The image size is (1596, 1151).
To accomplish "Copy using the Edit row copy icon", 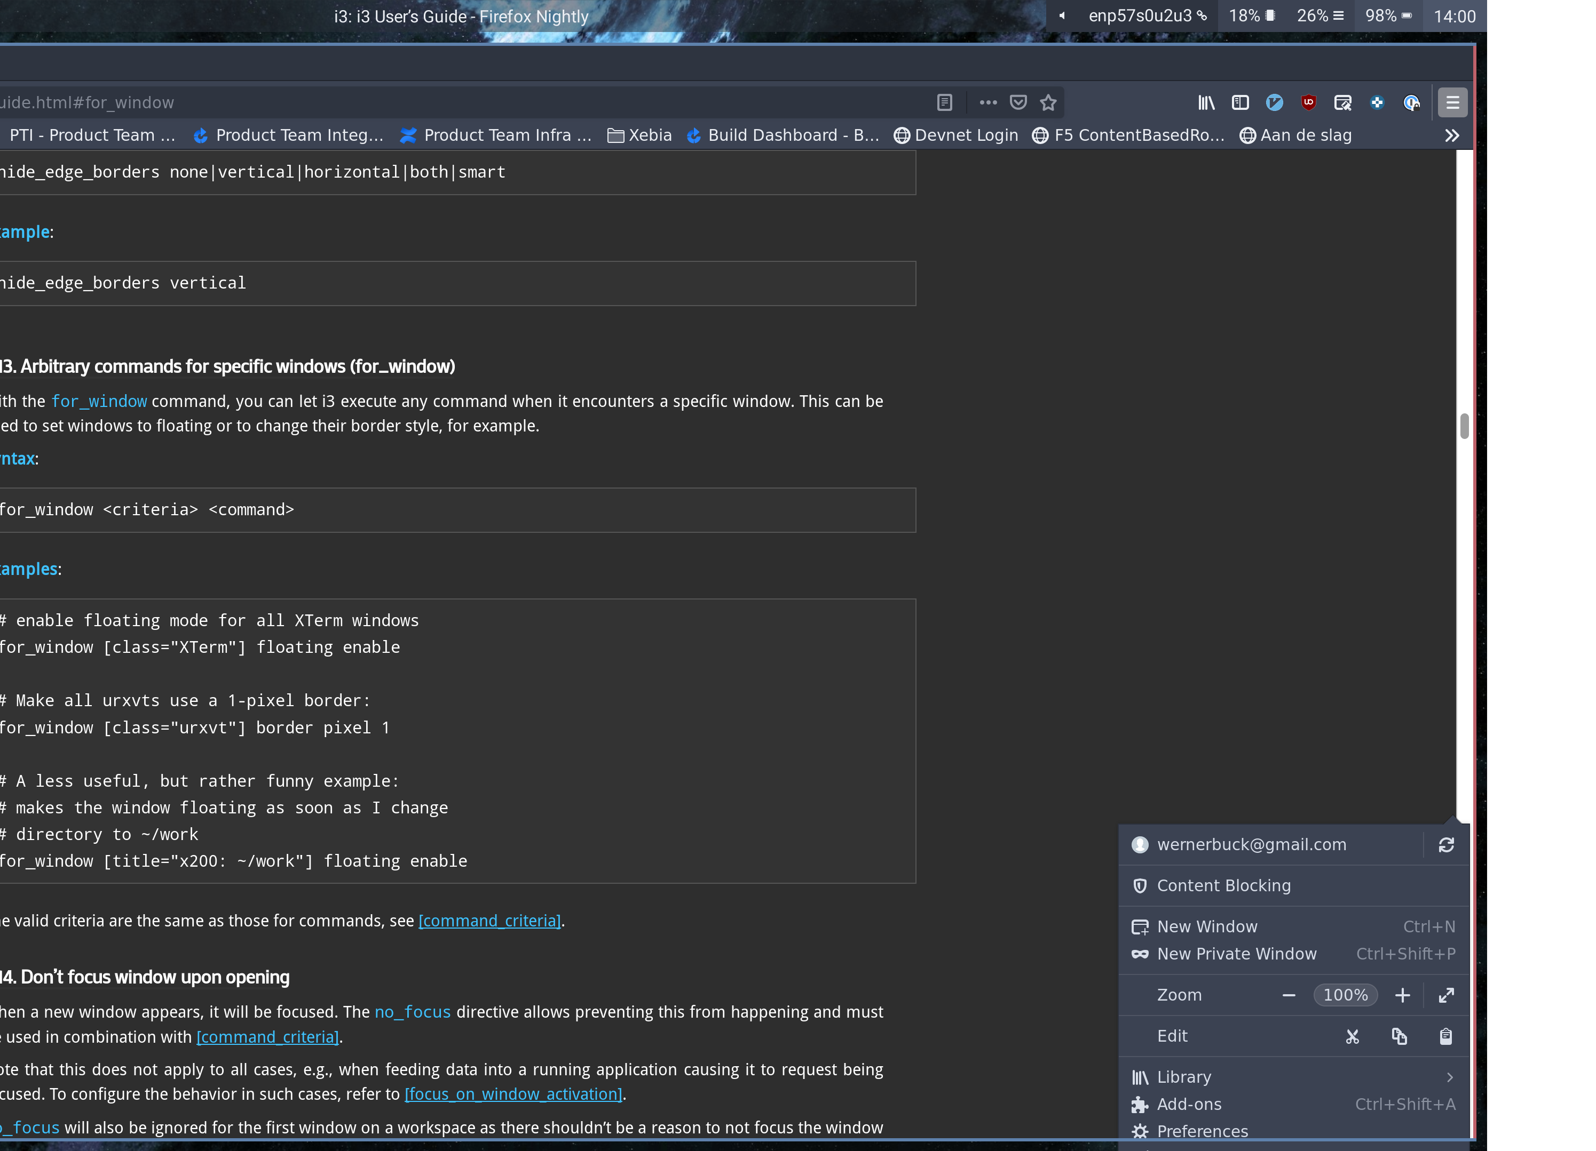I will click(x=1399, y=1036).
